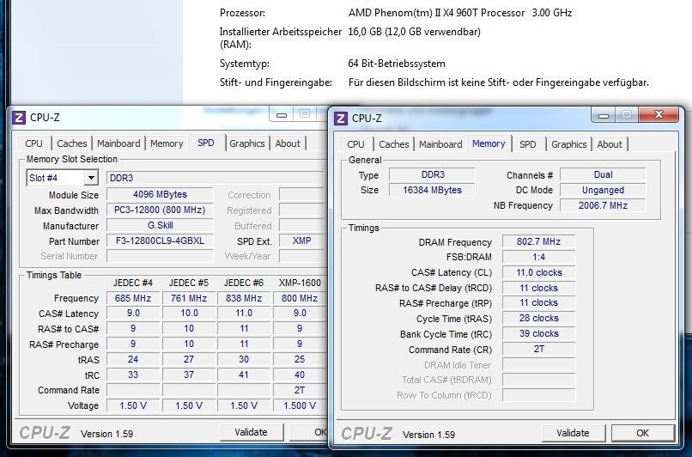
Task: Click JEDEC #5 frequency 761 MHz
Action: pos(189,298)
